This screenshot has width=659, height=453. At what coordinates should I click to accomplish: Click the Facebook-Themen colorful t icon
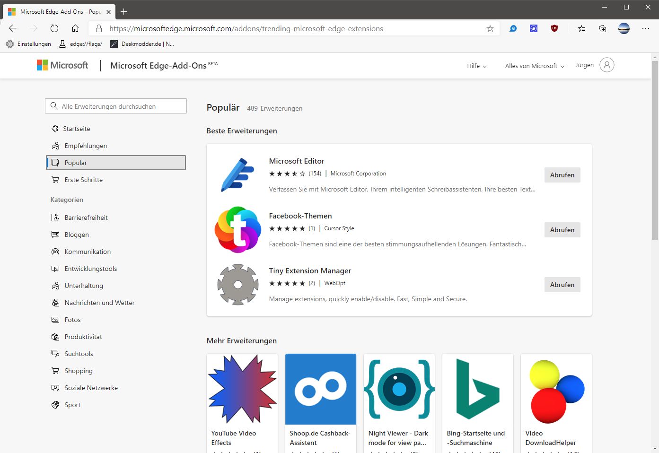[238, 230]
